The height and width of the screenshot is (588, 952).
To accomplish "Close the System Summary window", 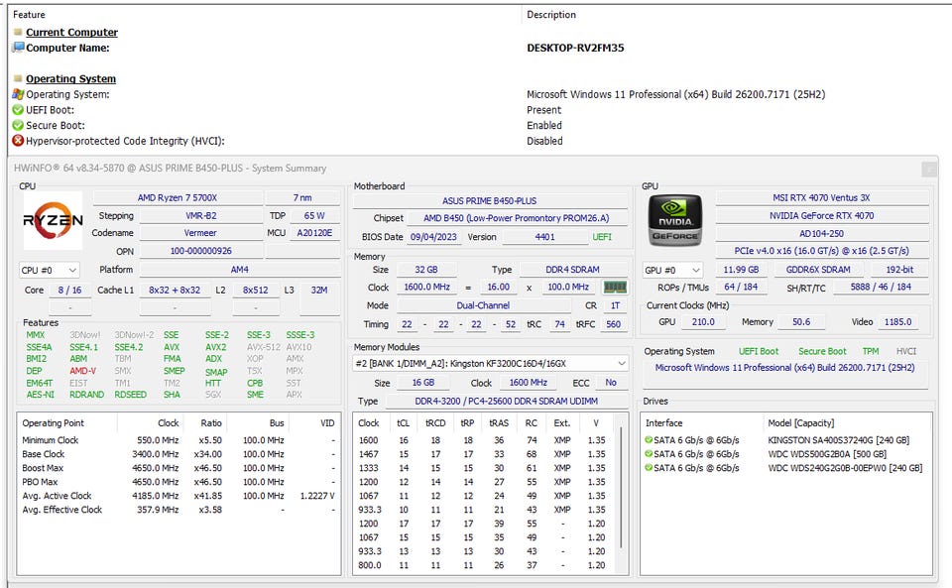I will 928,169.
